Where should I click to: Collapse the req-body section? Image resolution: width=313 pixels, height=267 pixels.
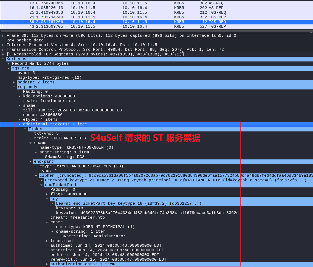click(14, 87)
